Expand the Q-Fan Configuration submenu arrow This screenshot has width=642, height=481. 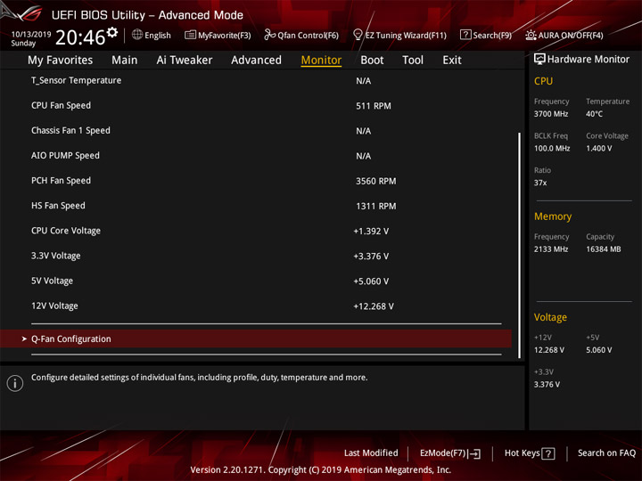pyautogui.click(x=24, y=339)
